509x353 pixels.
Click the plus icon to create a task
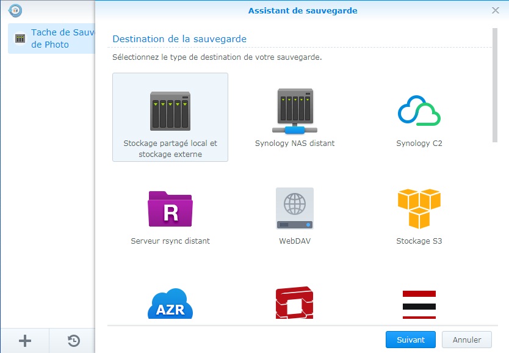click(25, 341)
